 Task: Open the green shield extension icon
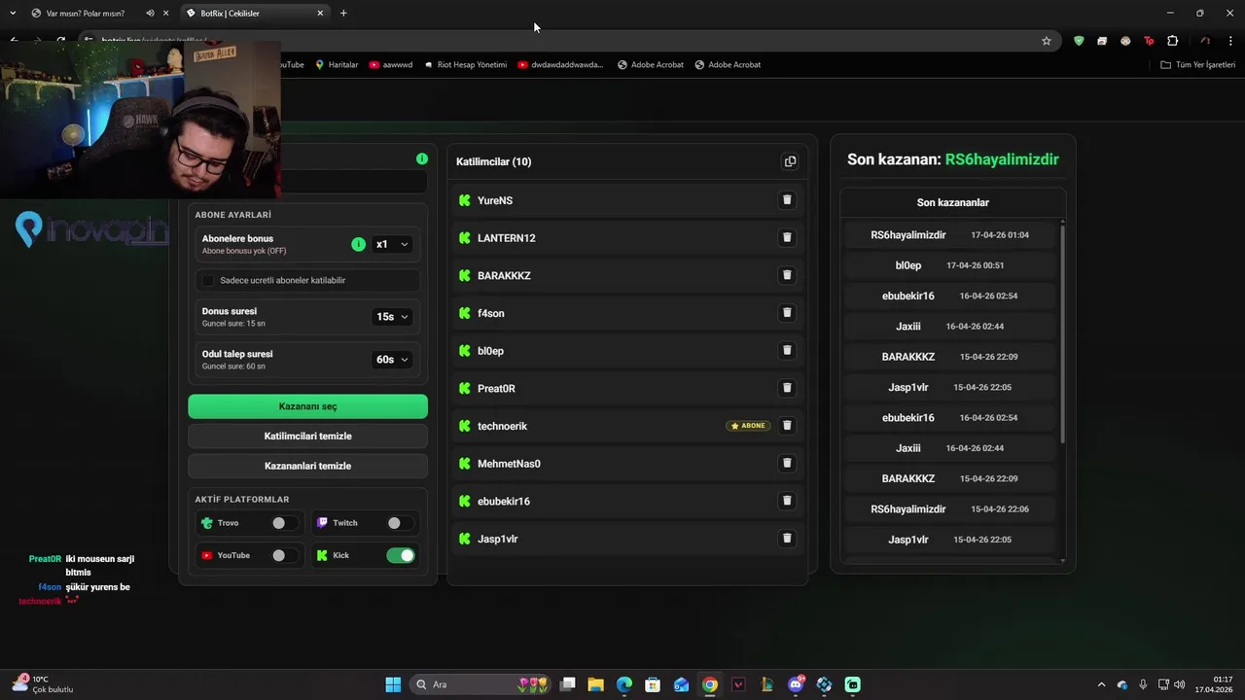(1079, 41)
